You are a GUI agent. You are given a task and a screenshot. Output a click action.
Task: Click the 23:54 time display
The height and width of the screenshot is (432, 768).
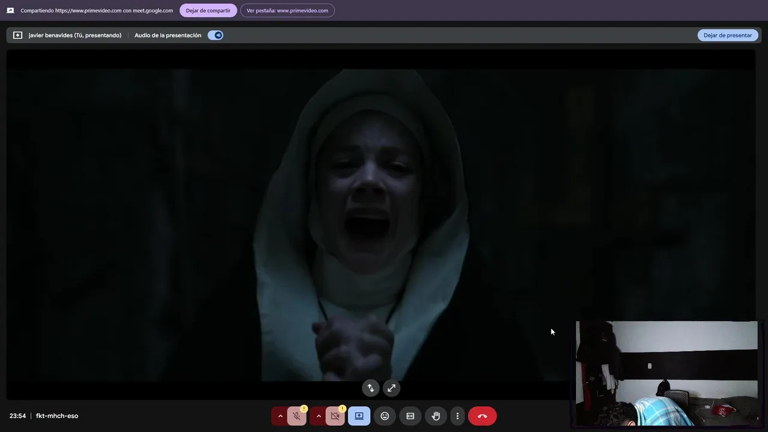[x=17, y=416]
